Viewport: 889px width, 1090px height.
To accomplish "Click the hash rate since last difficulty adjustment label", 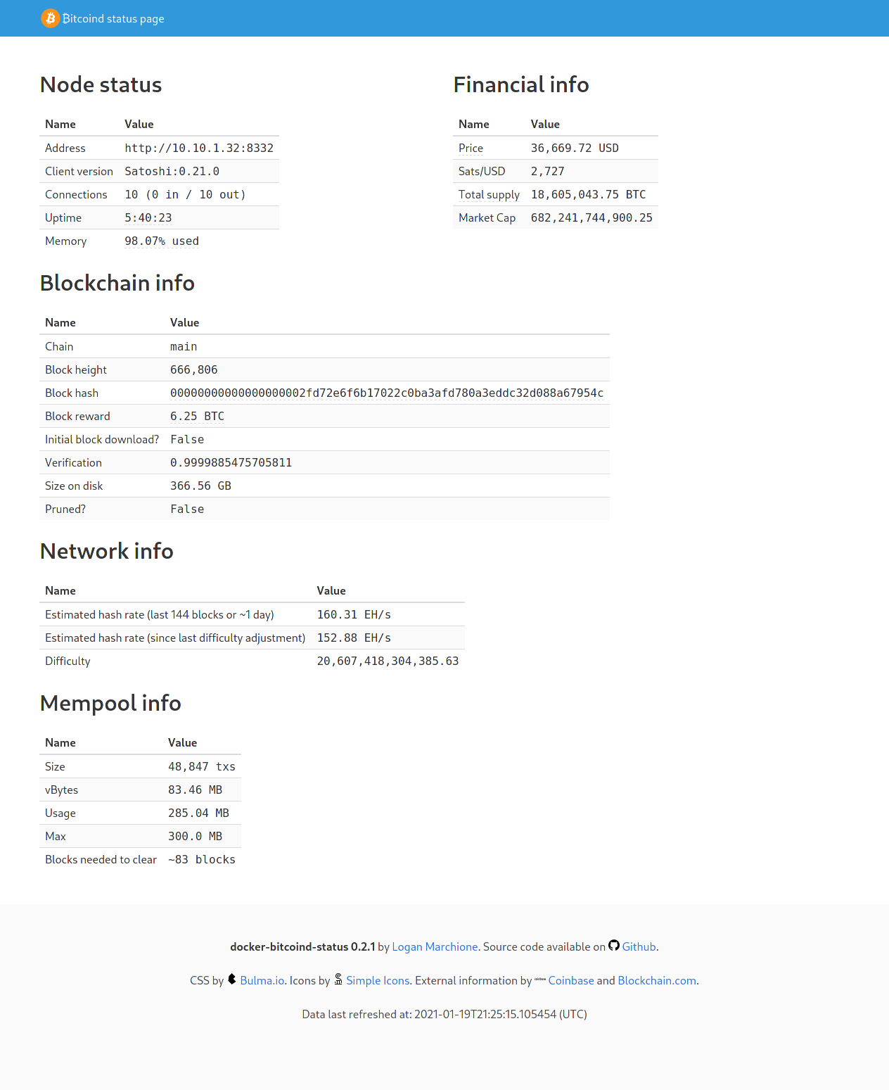I will [175, 638].
